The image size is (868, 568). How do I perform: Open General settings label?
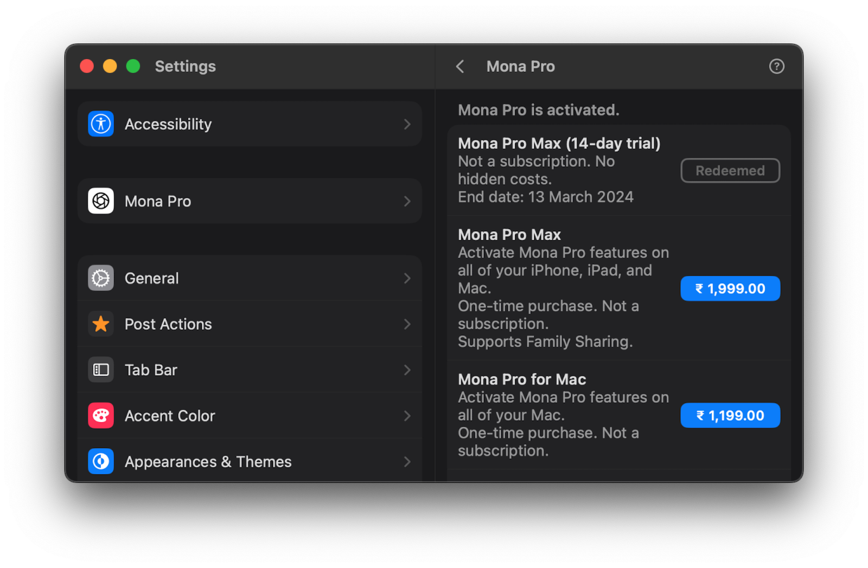click(151, 278)
